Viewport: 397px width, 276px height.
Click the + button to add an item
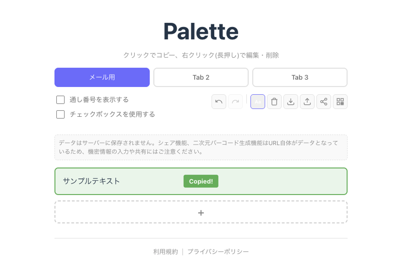point(201,212)
